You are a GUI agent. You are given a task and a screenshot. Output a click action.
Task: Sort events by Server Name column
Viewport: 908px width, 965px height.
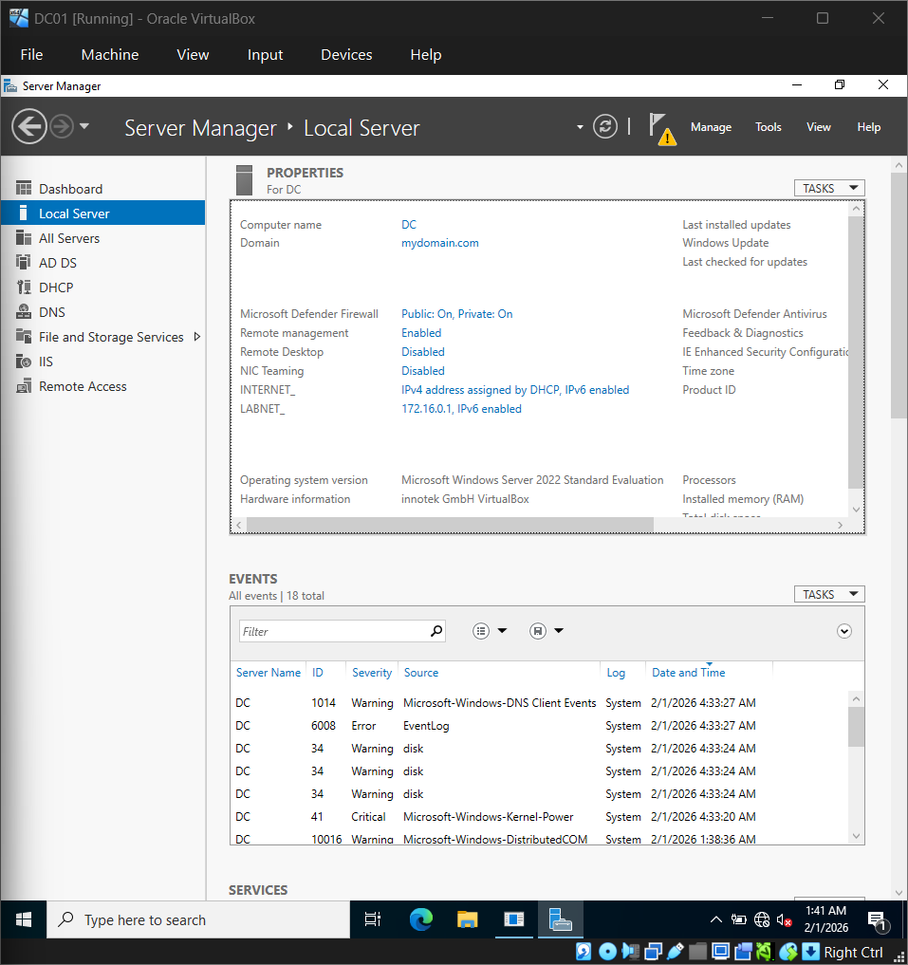click(x=269, y=673)
